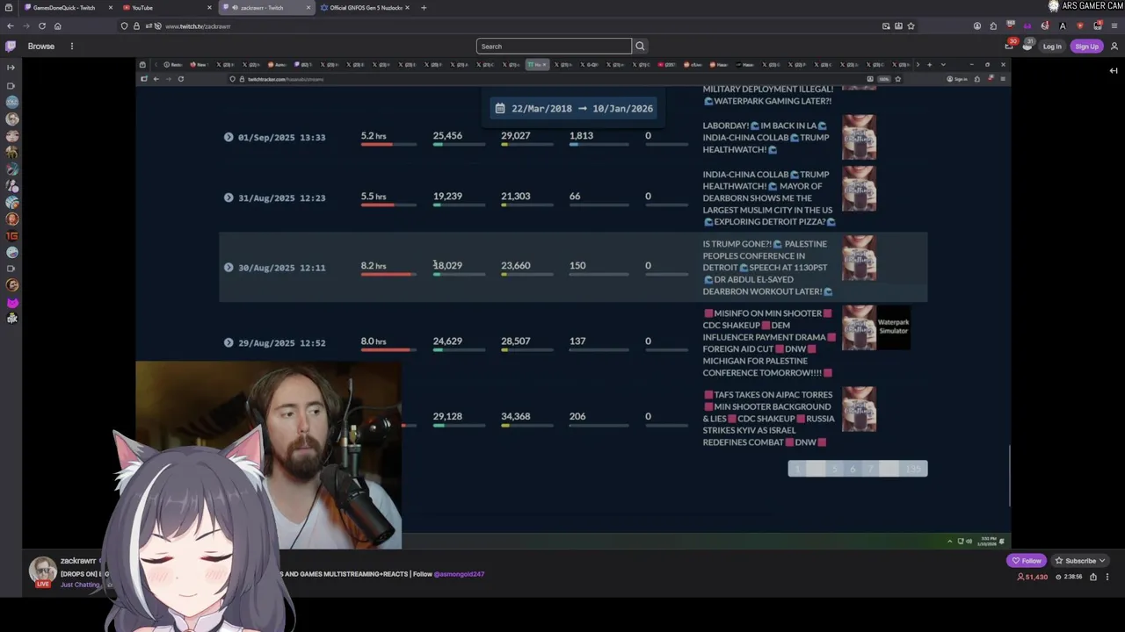Open a new tab in inner browser
The height and width of the screenshot is (632, 1125).
(931, 64)
